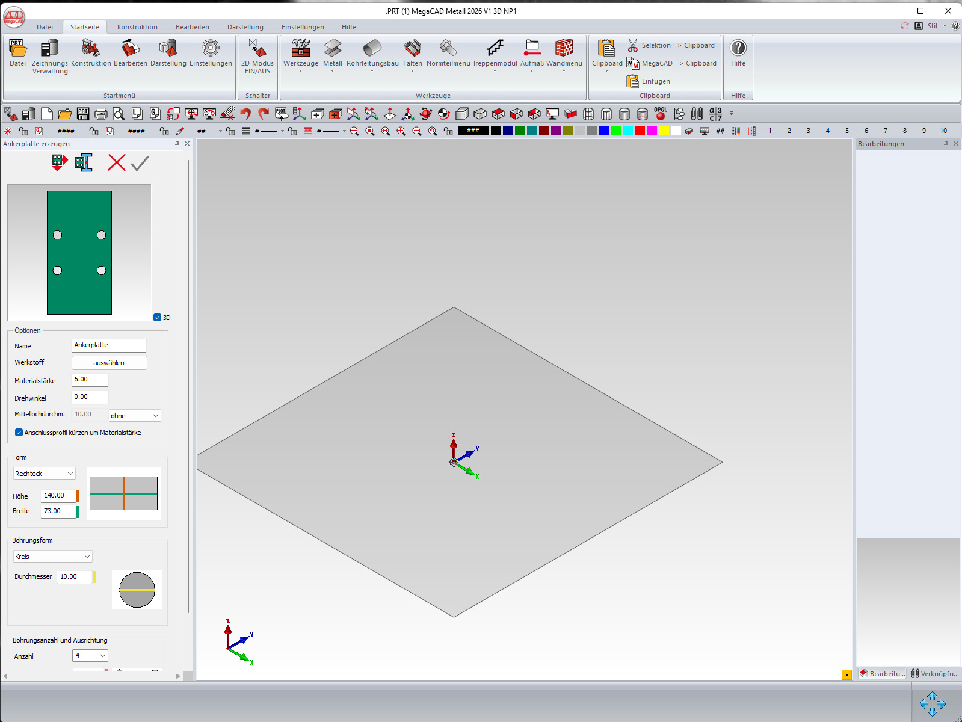The width and height of the screenshot is (962, 722).
Task: Select the red color swatch in palette
Action: [640, 131]
